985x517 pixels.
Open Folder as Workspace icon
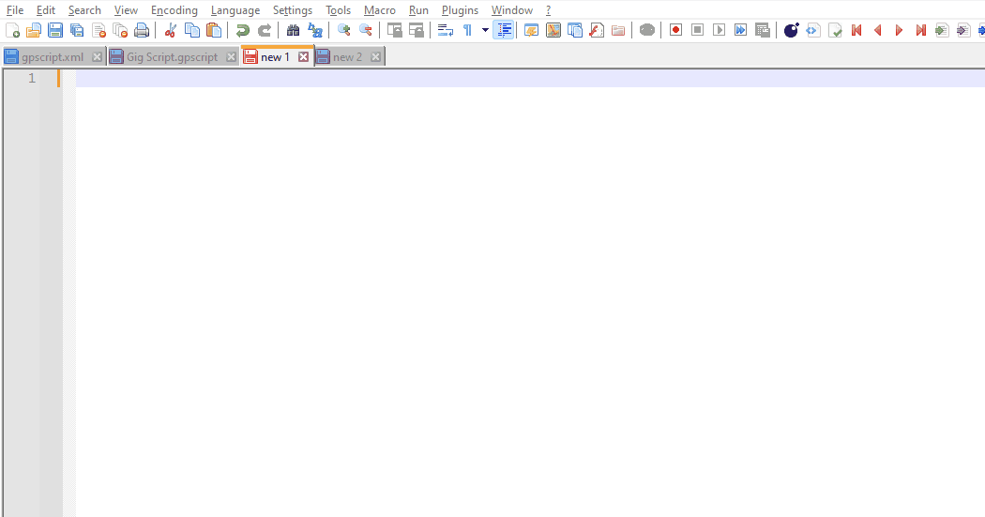(x=618, y=30)
